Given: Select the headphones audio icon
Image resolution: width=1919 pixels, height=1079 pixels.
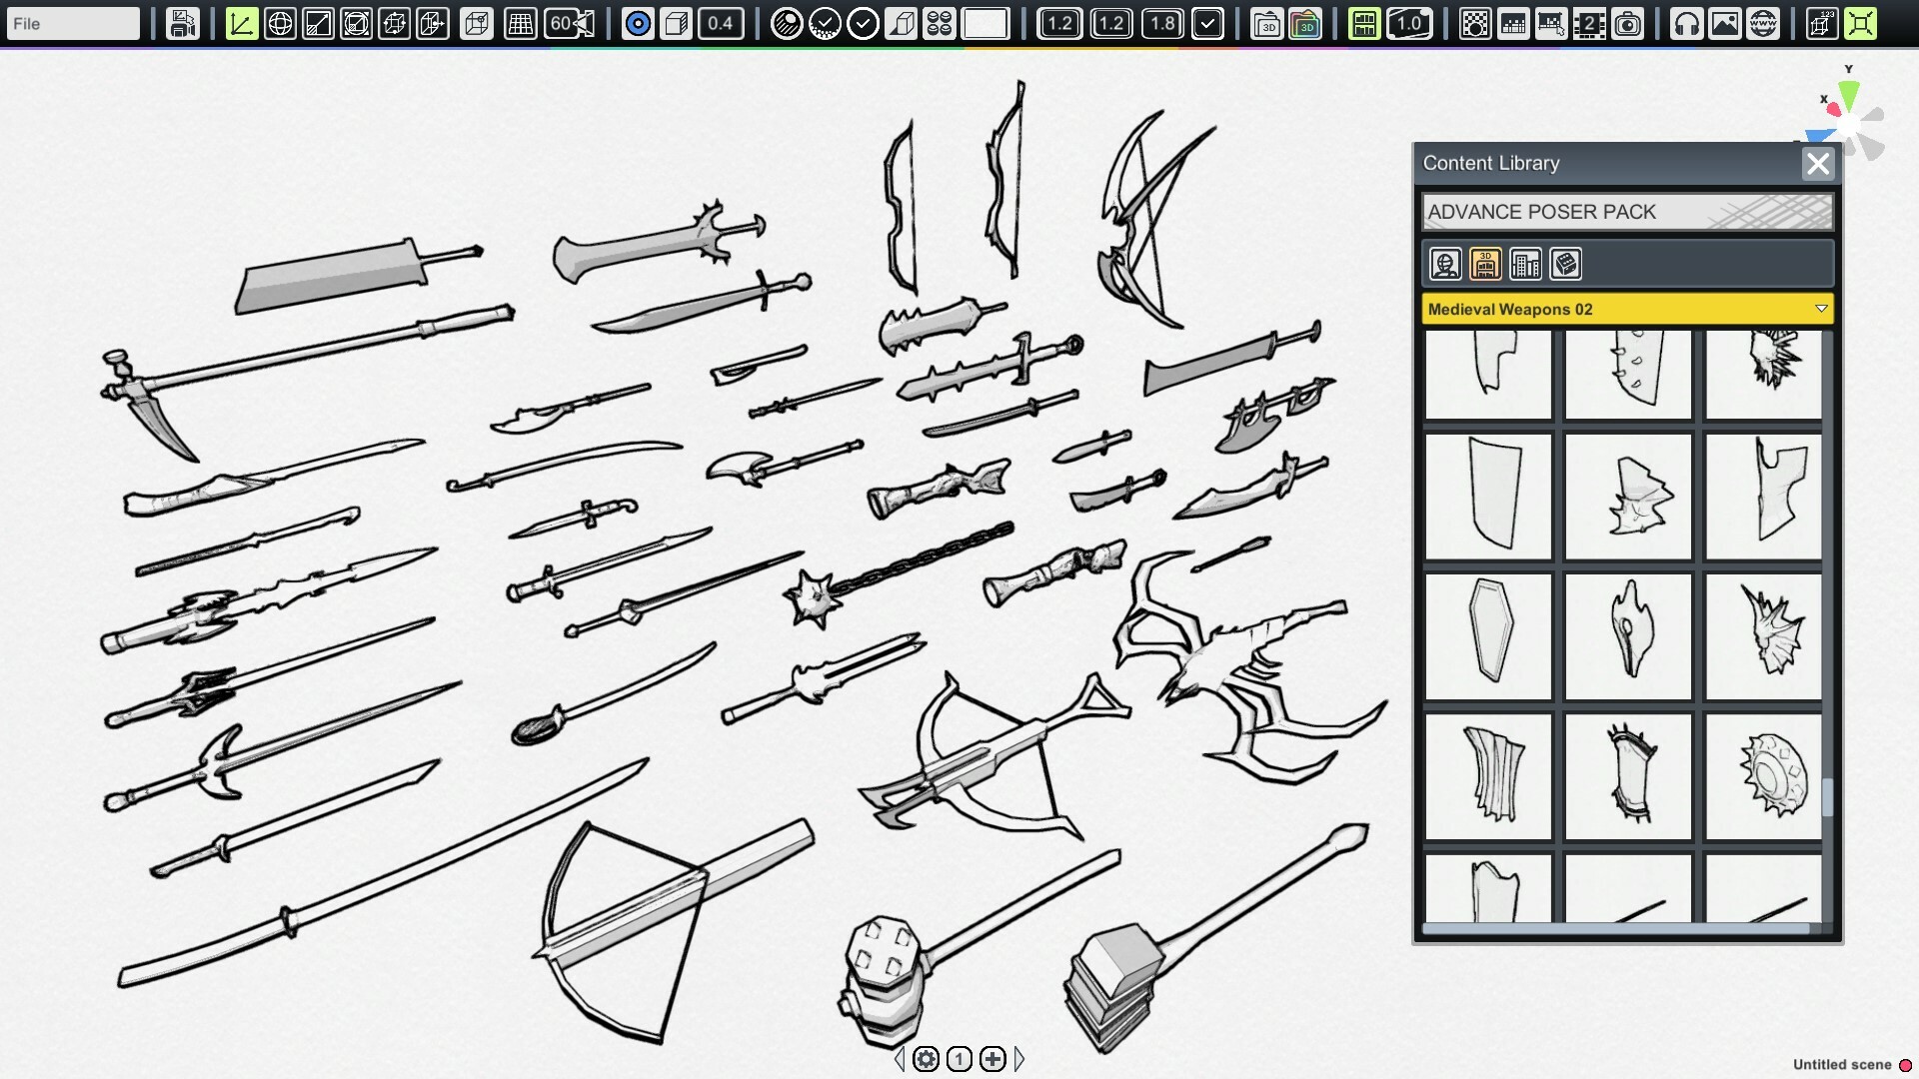Looking at the screenshot, I should coord(1689,23).
